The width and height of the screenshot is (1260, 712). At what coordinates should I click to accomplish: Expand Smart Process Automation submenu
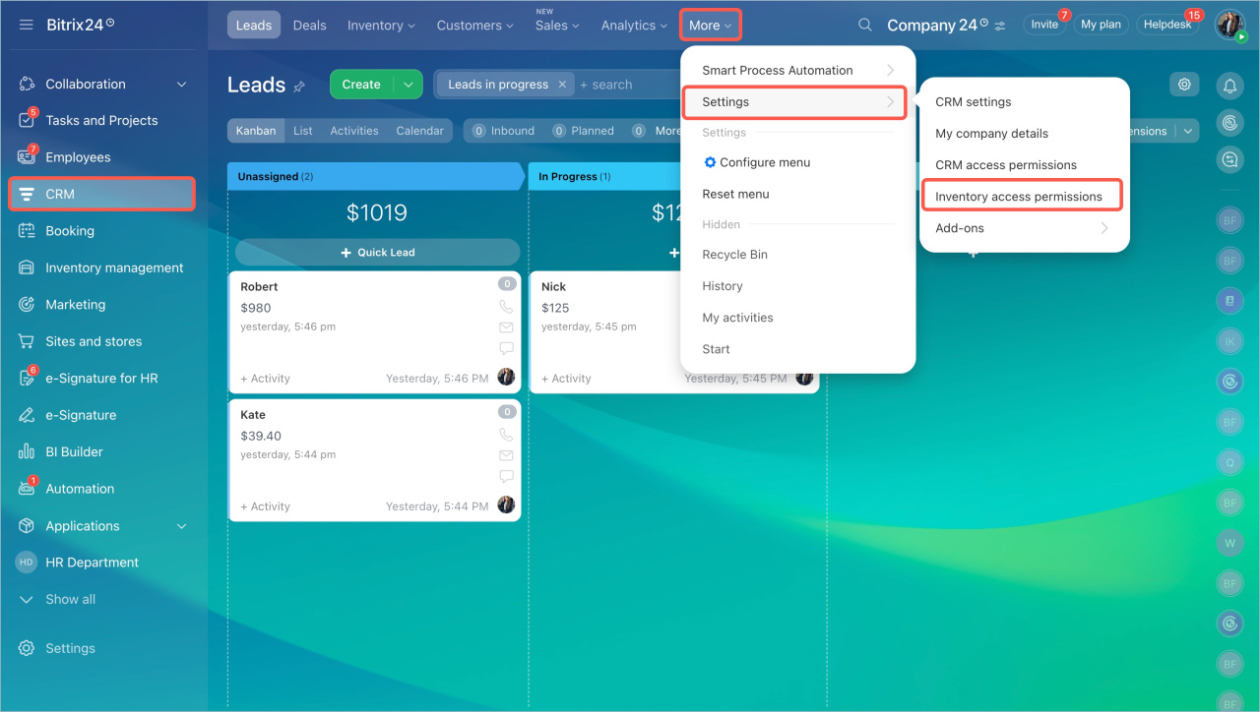pyautogui.click(x=798, y=70)
